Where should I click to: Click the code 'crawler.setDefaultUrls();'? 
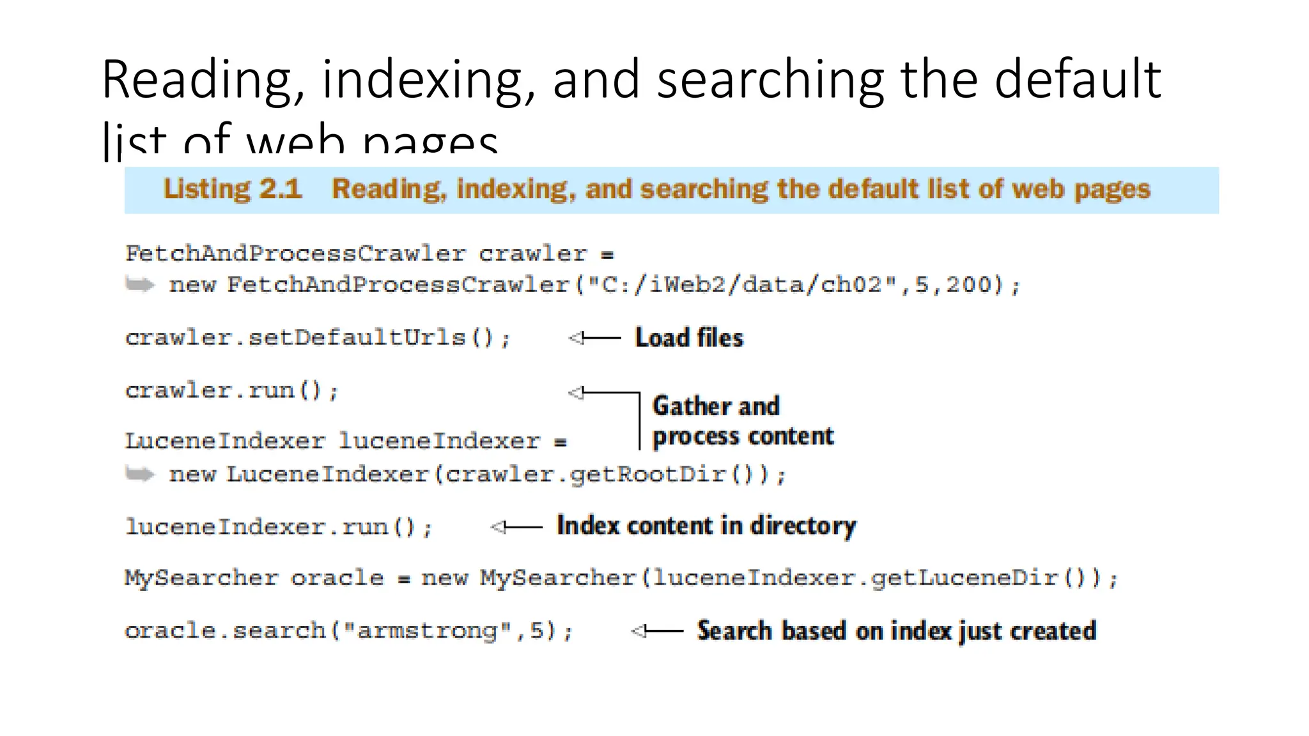(x=318, y=337)
